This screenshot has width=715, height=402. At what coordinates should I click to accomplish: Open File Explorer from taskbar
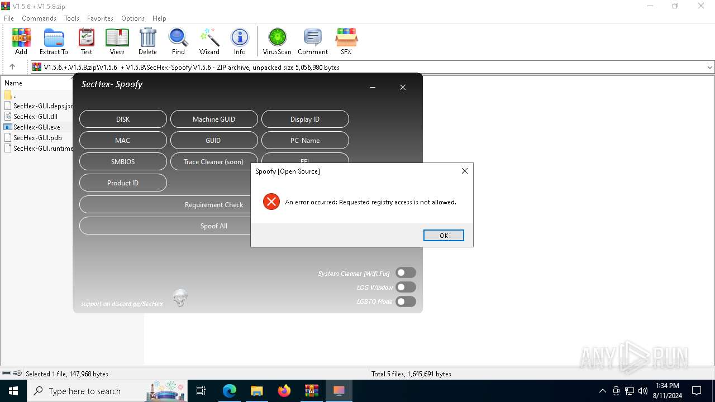[x=257, y=391]
